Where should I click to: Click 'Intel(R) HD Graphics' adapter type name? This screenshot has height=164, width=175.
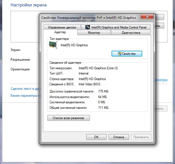[x=74, y=45]
